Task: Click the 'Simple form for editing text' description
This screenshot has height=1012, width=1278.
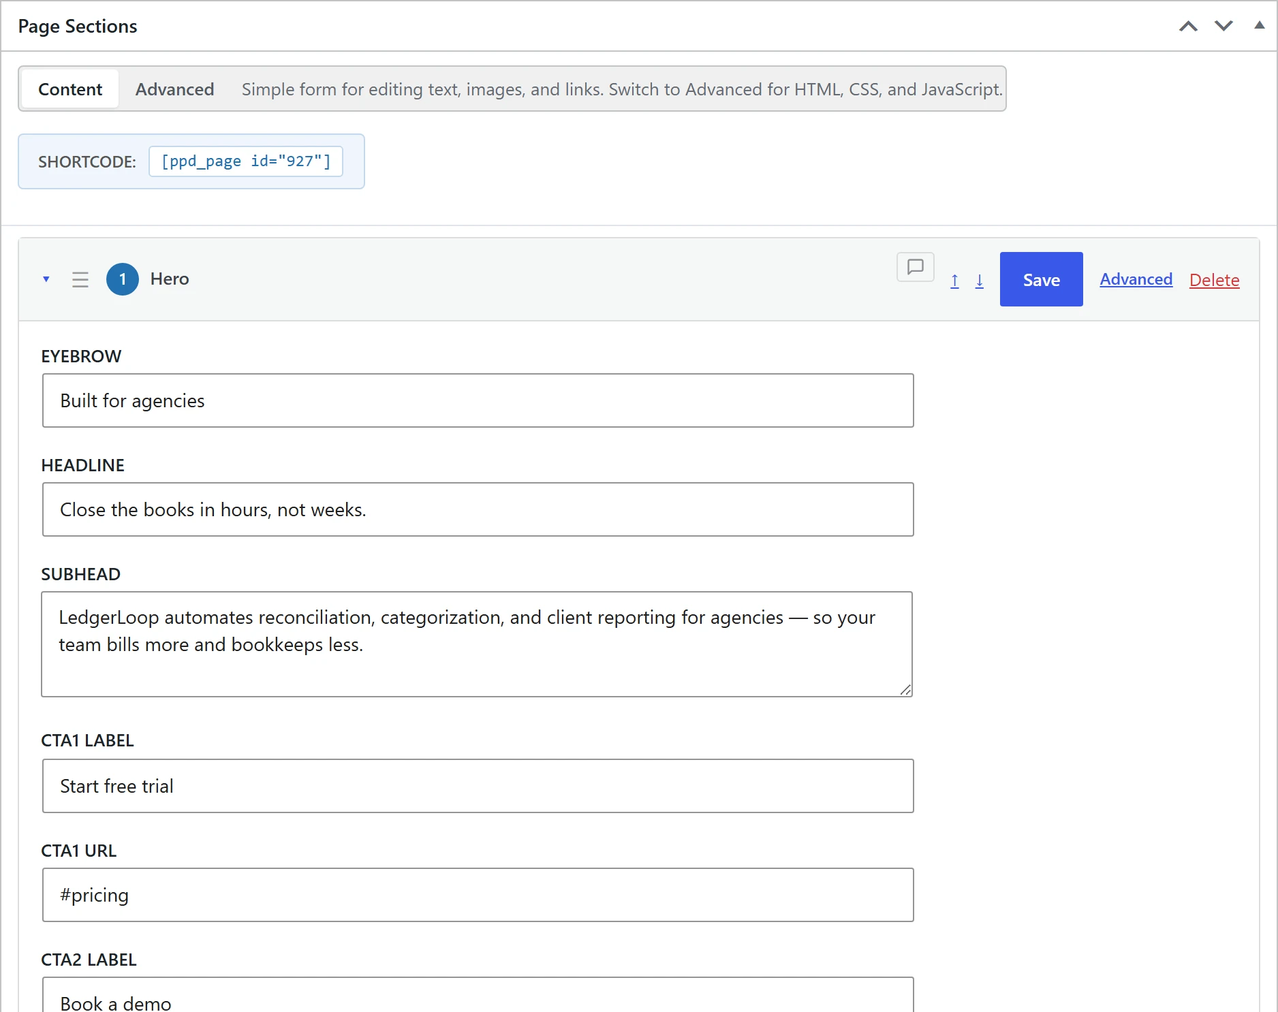Action: [x=622, y=89]
